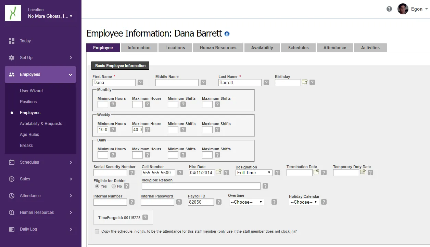The width and height of the screenshot is (430, 247).
Task: Show help for Cell Number field
Action: coord(180,173)
